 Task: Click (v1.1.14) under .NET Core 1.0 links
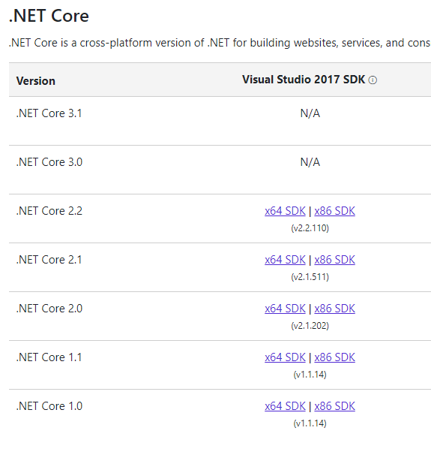point(310,423)
